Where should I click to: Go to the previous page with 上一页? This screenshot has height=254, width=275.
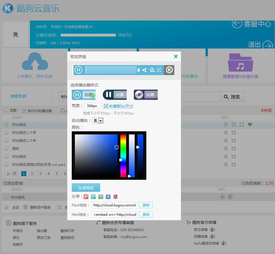pyautogui.click(x=11, y=174)
